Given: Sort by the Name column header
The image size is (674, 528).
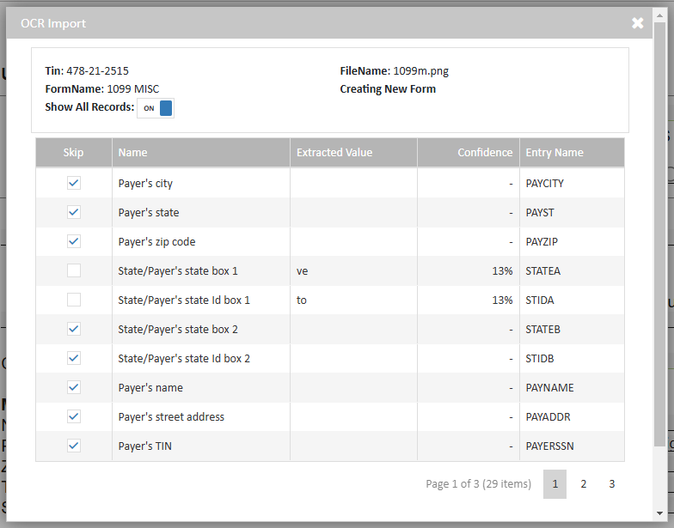Looking at the screenshot, I should pyautogui.click(x=133, y=153).
